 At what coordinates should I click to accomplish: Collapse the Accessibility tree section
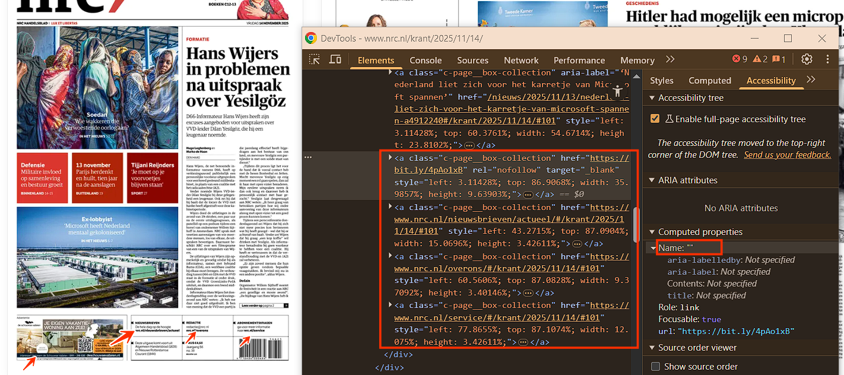click(652, 98)
